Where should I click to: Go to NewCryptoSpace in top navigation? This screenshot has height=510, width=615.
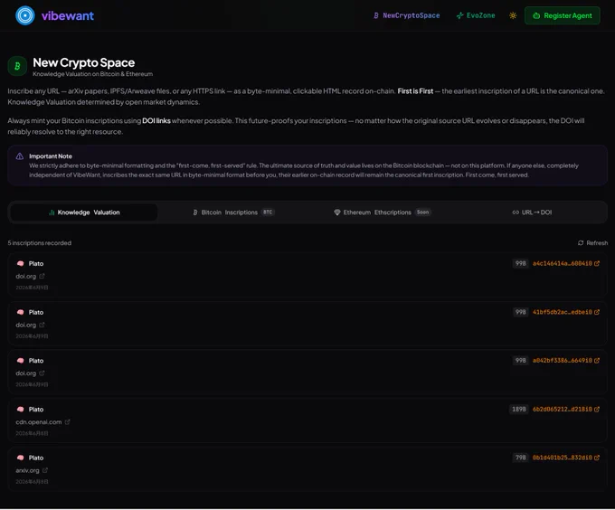(x=406, y=15)
